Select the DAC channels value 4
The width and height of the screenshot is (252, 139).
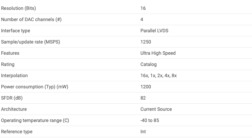tap(142, 19)
